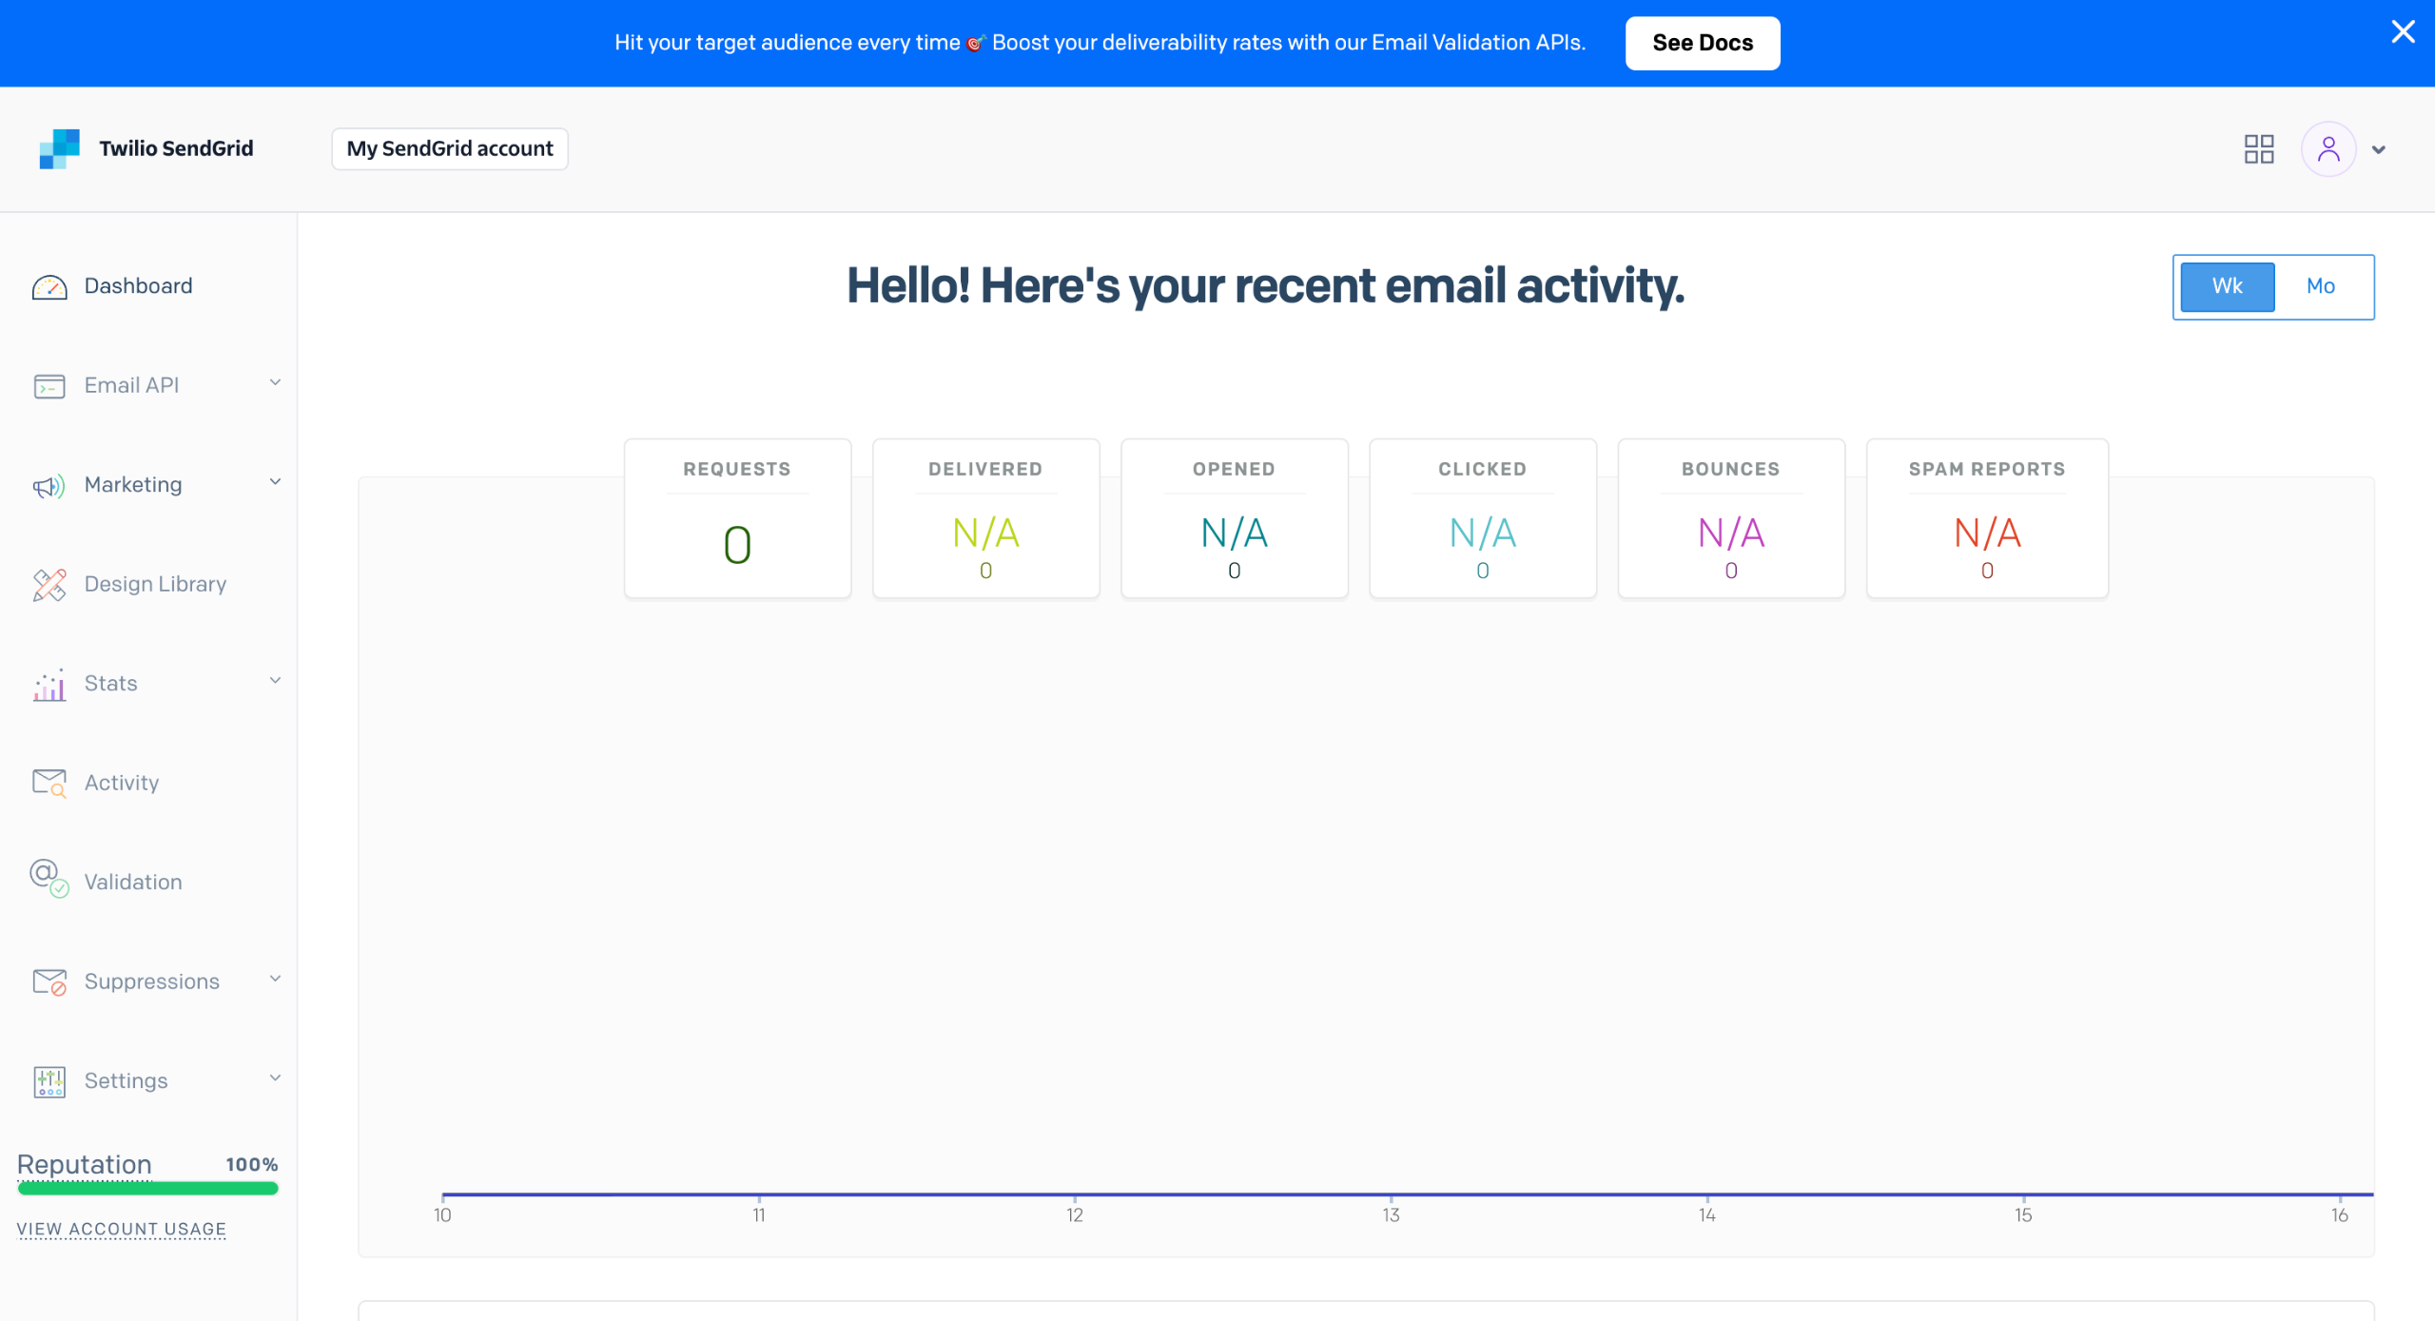2435x1321 pixels.
Task: Switch activity view to Wk
Action: tap(2227, 286)
